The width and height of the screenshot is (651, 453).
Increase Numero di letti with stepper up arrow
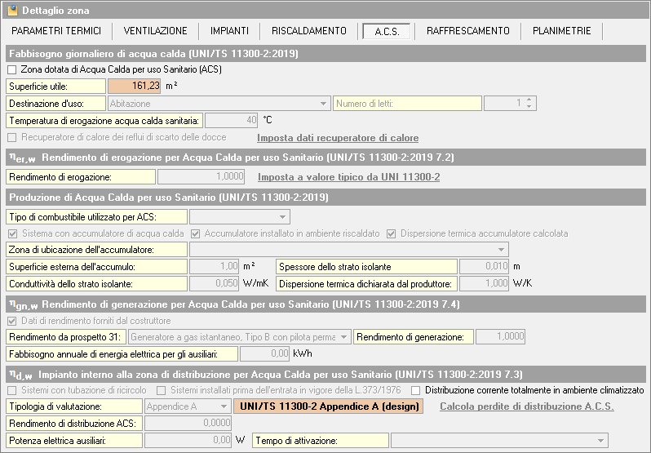pyautogui.click(x=529, y=100)
